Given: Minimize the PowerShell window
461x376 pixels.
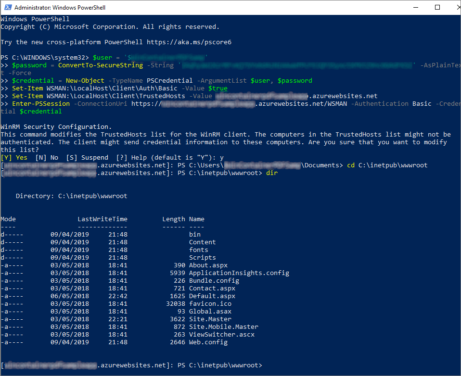Looking at the screenshot, I should pos(415,7).
